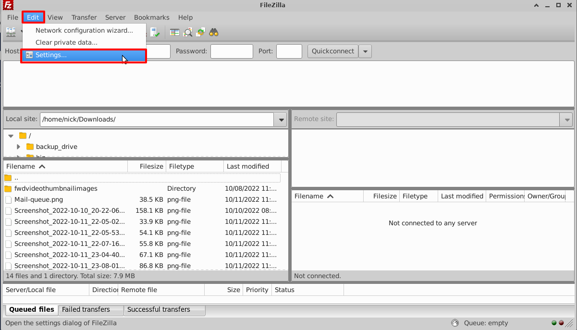Image resolution: width=577 pixels, height=330 pixels.
Task: Choose Settings... from the Edit menu
Action: (x=84, y=55)
